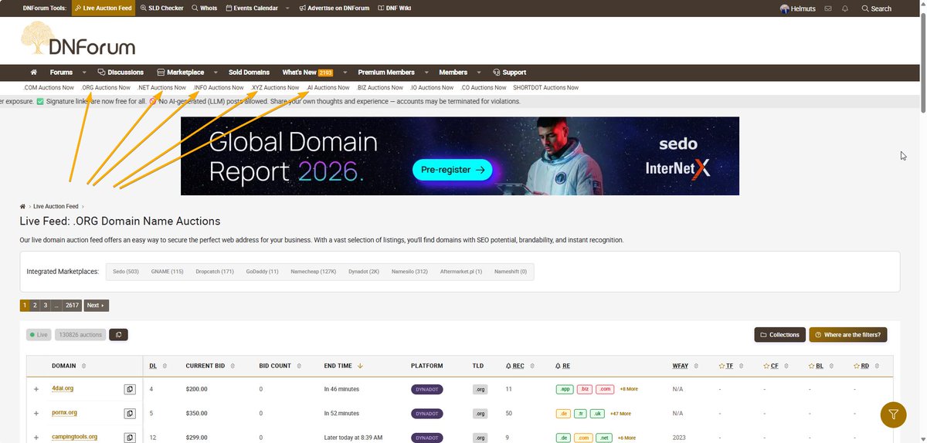Open the Collections button
927x443 pixels.
779,335
